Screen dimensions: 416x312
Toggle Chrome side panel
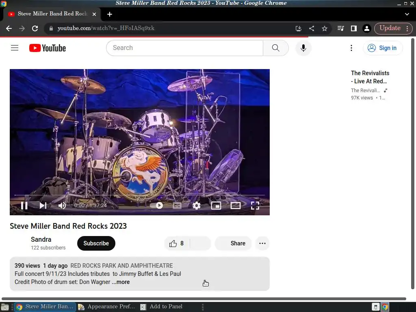click(354, 28)
